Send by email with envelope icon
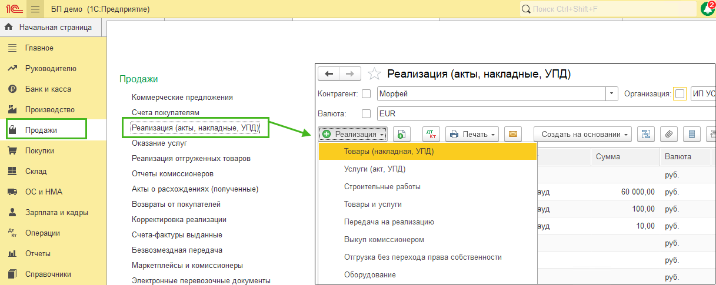Viewport: 716px width, 285px height. pyautogui.click(x=514, y=134)
